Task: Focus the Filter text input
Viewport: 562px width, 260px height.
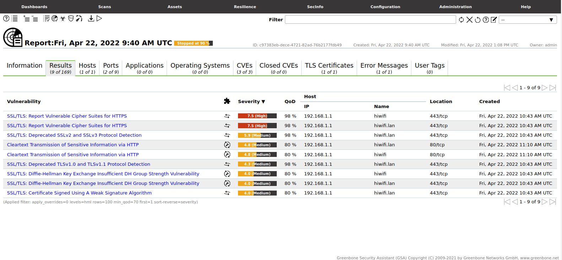Action: pyautogui.click(x=371, y=19)
